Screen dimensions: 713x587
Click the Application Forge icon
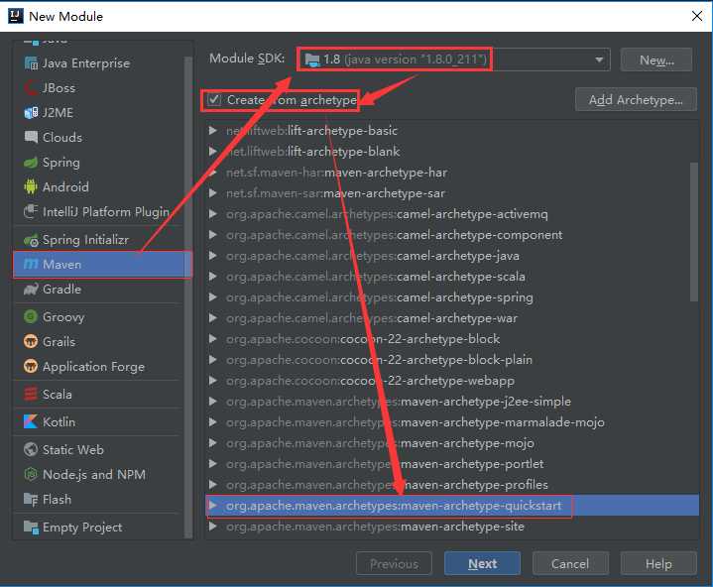click(x=31, y=366)
